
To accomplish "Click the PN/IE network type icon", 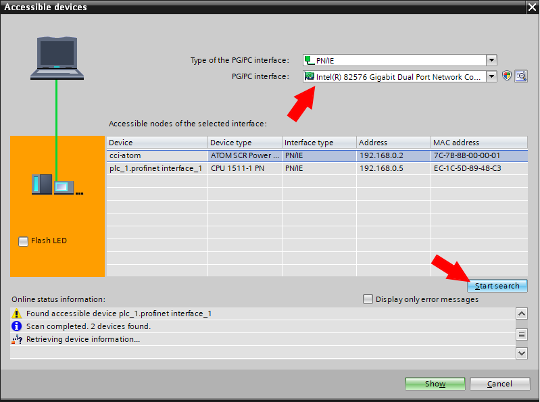I will coord(310,60).
